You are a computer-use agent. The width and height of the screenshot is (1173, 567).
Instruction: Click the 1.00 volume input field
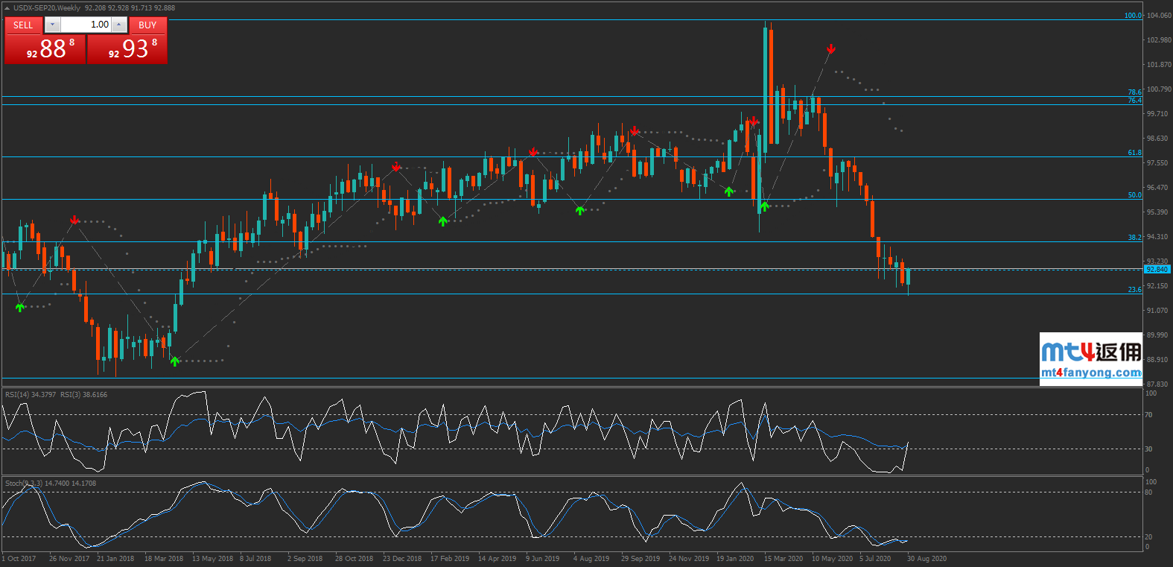click(x=86, y=25)
